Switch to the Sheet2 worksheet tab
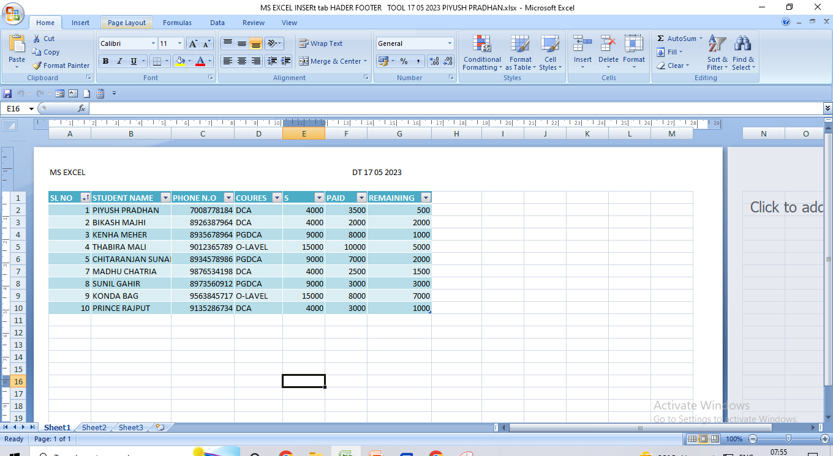 (94, 428)
